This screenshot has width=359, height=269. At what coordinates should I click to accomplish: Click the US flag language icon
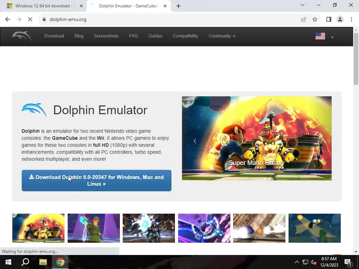tap(320, 36)
